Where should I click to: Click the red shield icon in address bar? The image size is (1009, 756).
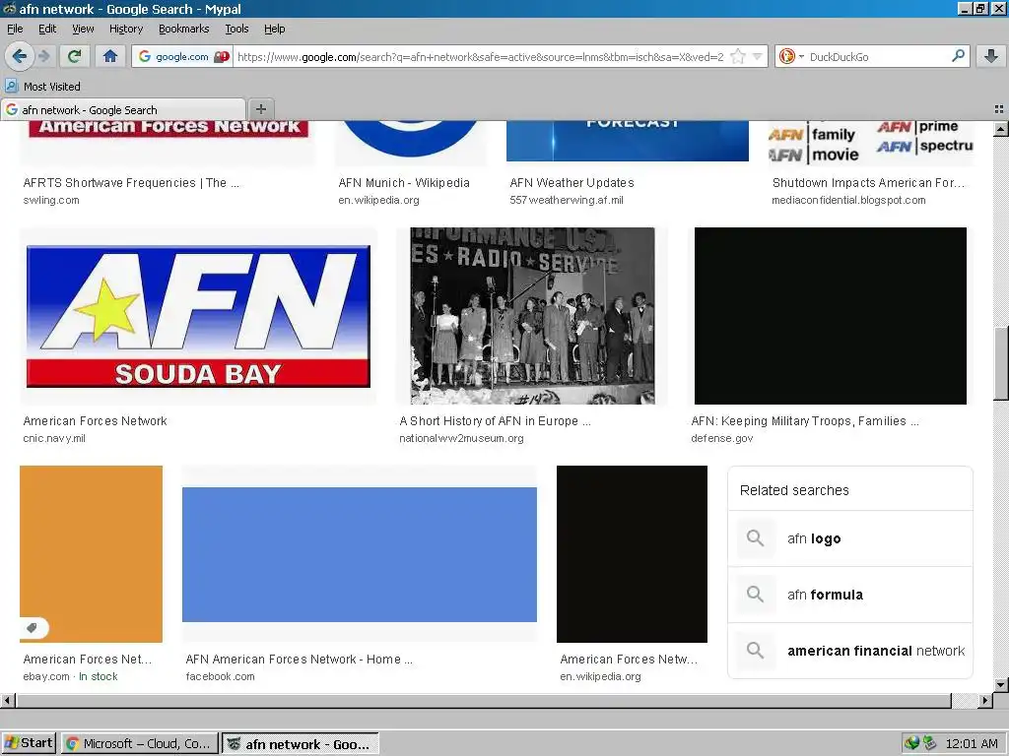click(221, 56)
